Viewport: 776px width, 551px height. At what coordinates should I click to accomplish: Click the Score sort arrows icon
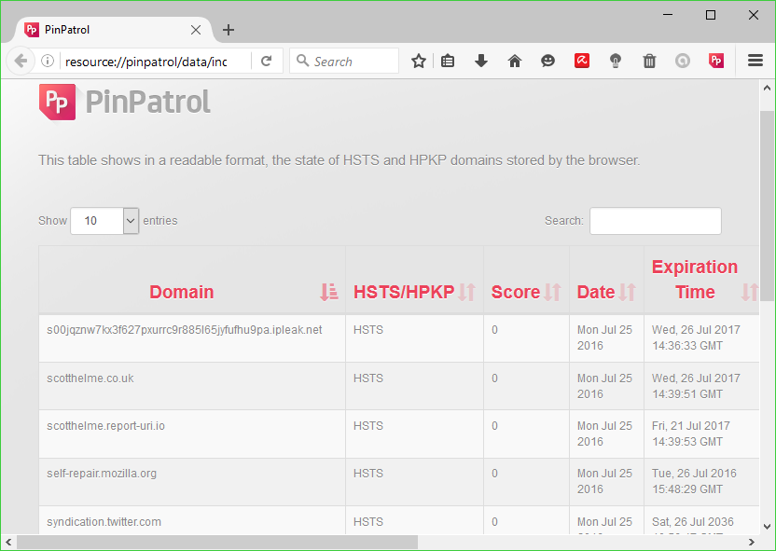552,292
